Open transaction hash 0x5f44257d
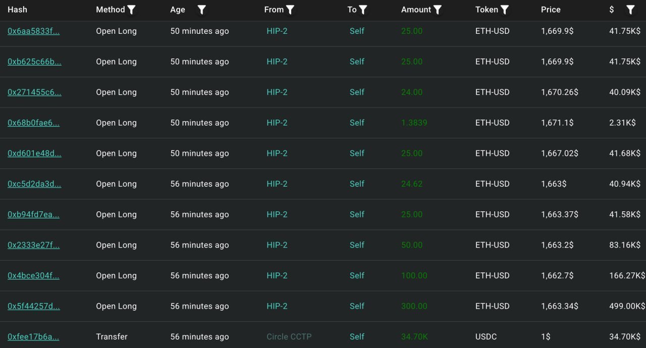646x348 pixels. [x=33, y=306]
